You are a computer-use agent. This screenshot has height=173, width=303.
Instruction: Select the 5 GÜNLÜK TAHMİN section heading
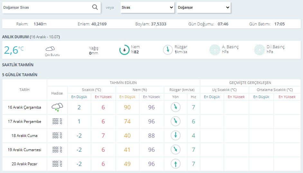point(20,75)
